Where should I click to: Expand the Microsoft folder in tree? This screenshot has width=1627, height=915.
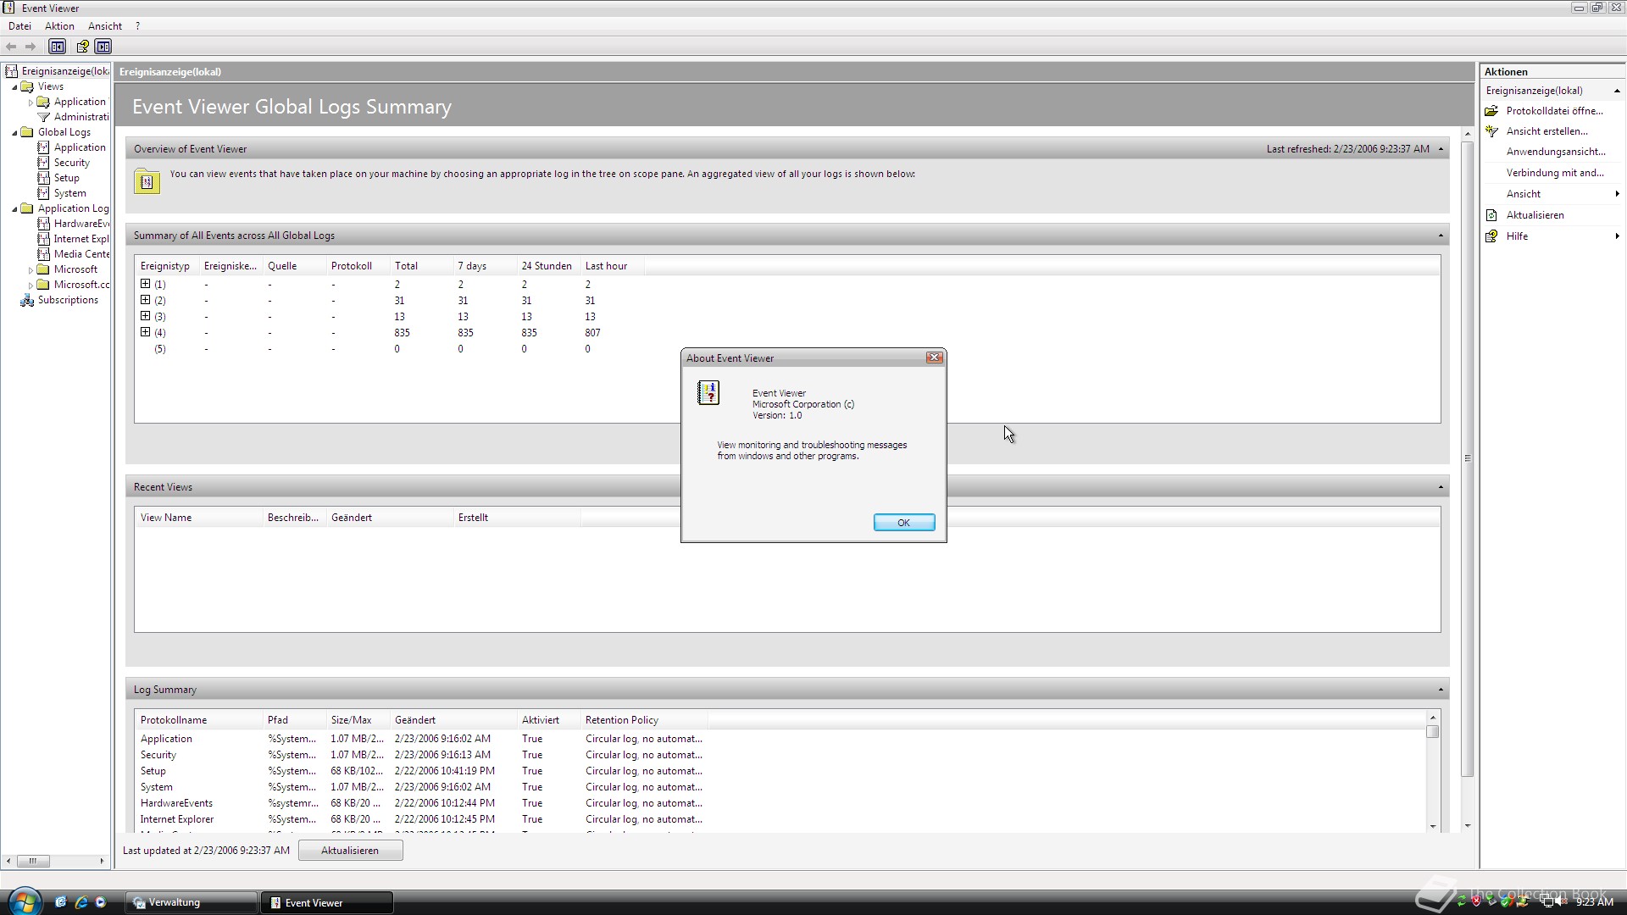pos(31,269)
